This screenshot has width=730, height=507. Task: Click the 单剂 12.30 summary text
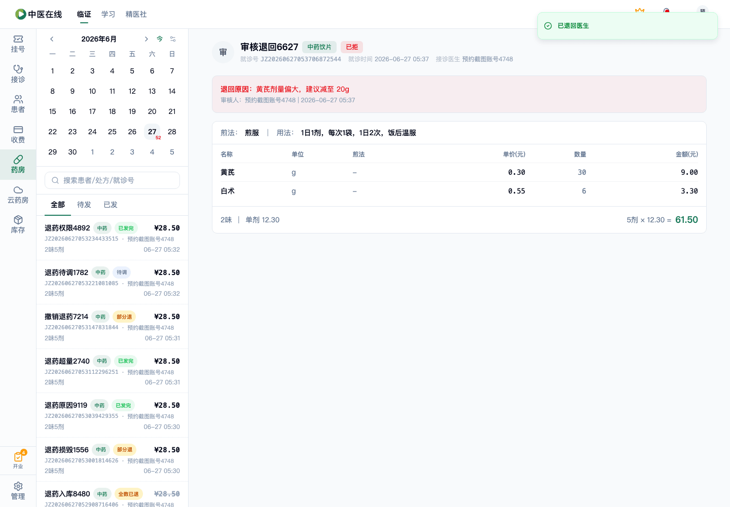click(263, 220)
